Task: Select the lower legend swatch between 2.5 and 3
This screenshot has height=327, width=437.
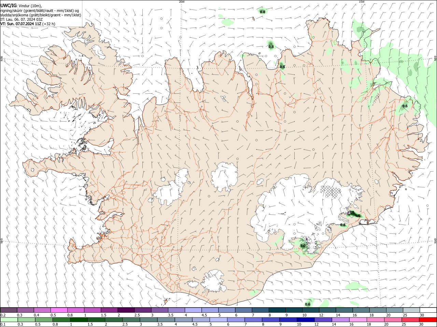Action: [131, 320]
